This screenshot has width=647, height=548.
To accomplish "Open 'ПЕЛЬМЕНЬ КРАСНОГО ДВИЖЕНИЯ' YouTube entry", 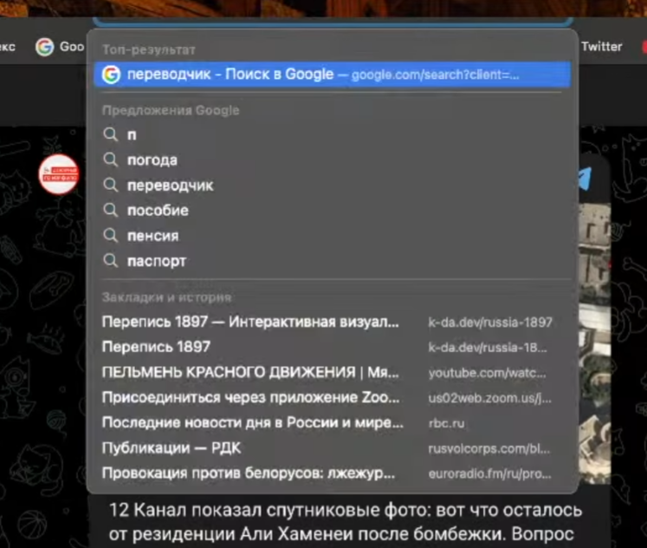I will pos(333,373).
